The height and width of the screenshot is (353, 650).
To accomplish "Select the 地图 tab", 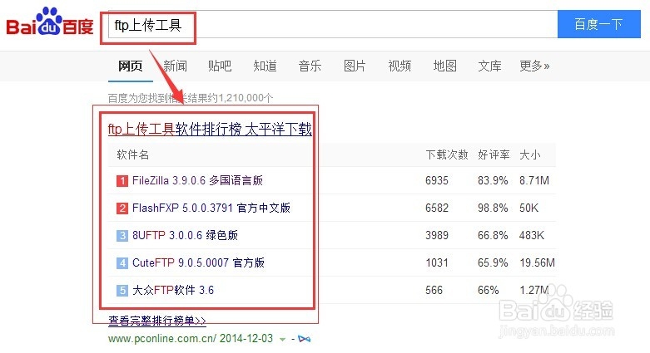I will pos(444,66).
